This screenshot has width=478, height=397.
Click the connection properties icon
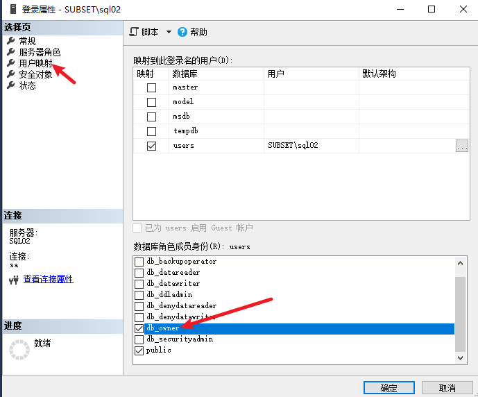pyautogui.click(x=13, y=280)
